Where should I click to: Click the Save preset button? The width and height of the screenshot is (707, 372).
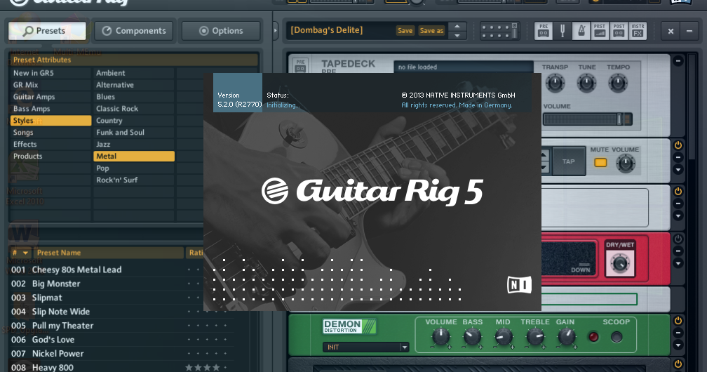click(x=405, y=31)
